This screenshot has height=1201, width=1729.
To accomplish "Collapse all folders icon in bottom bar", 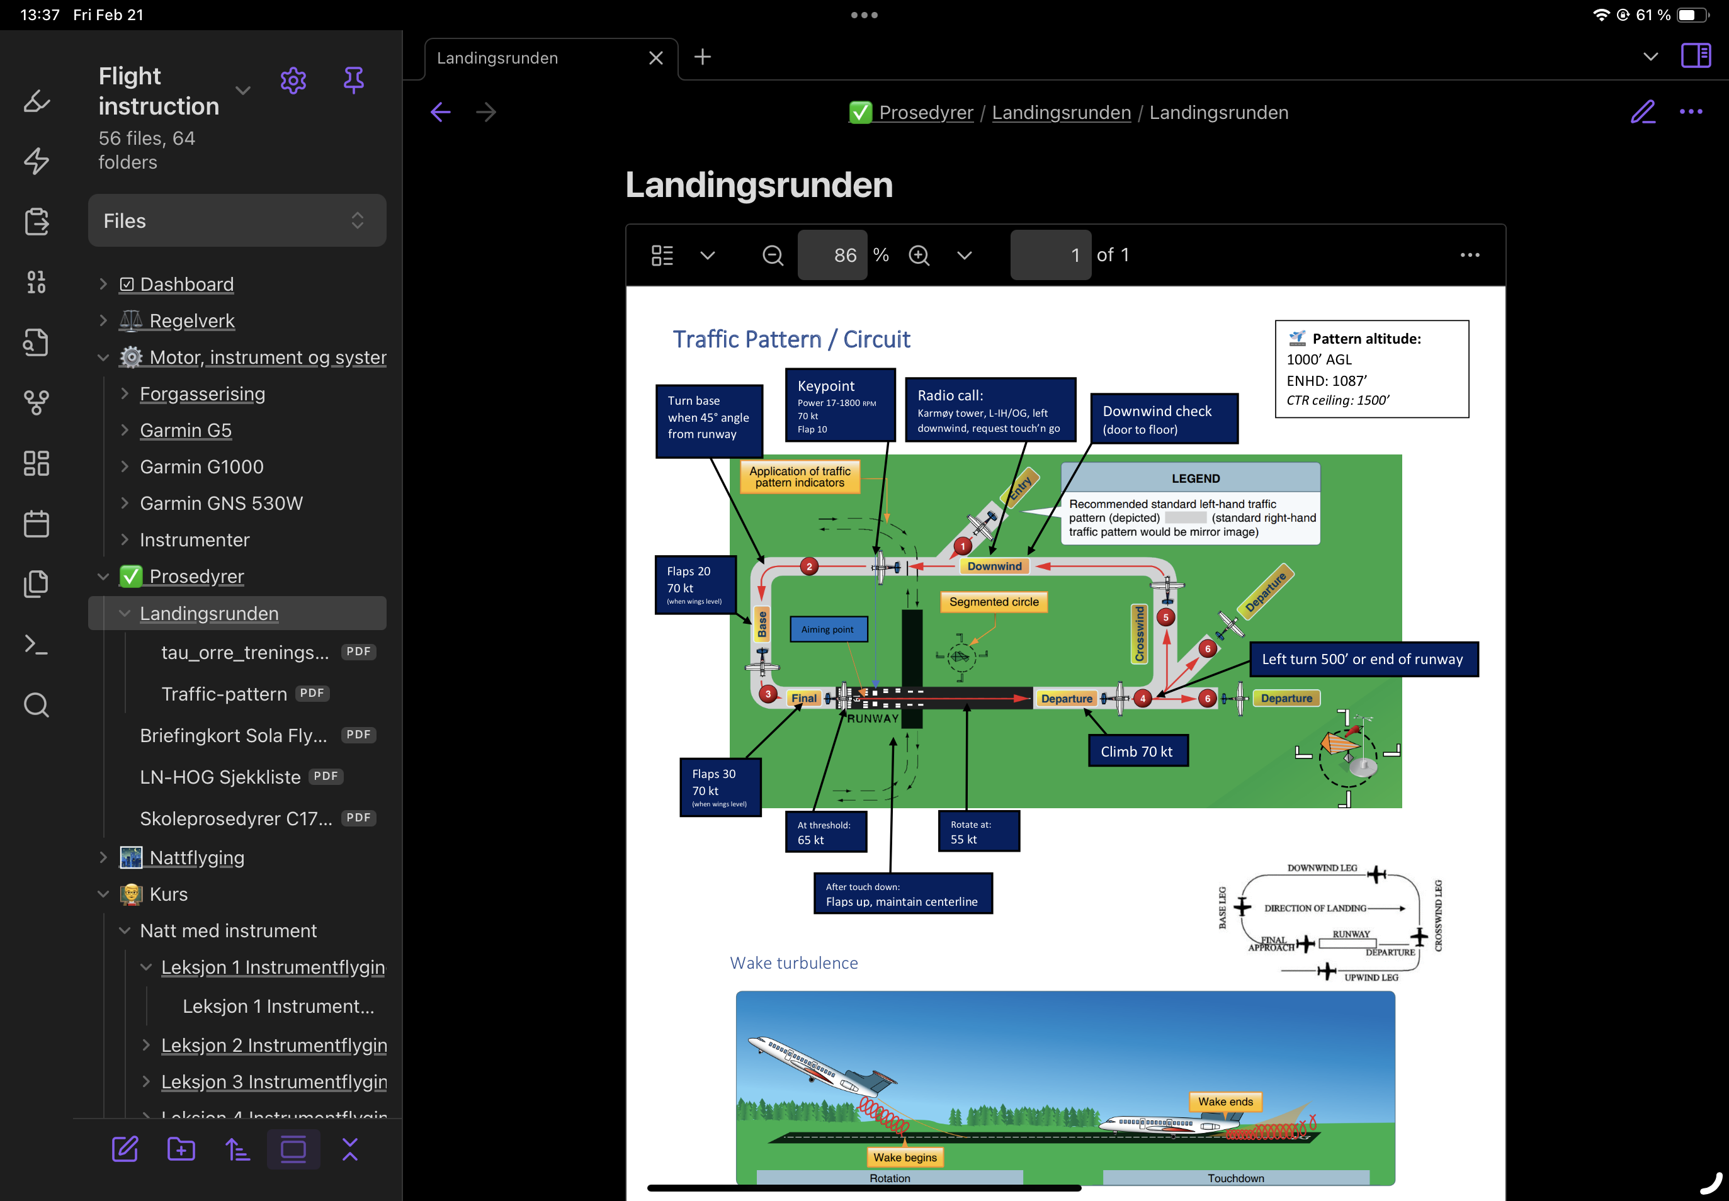I will point(350,1149).
